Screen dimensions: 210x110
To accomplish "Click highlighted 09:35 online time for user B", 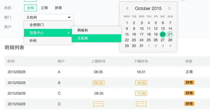I will [99, 82].
